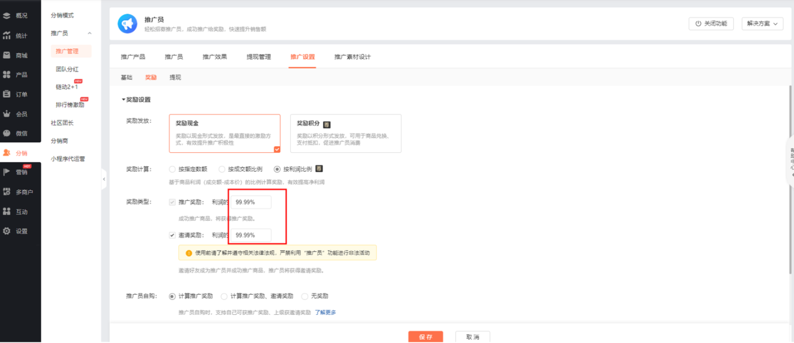This screenshot has width=794, height=343.
Task: Open 团队分红 in the submenu
Action: [67, 69]
